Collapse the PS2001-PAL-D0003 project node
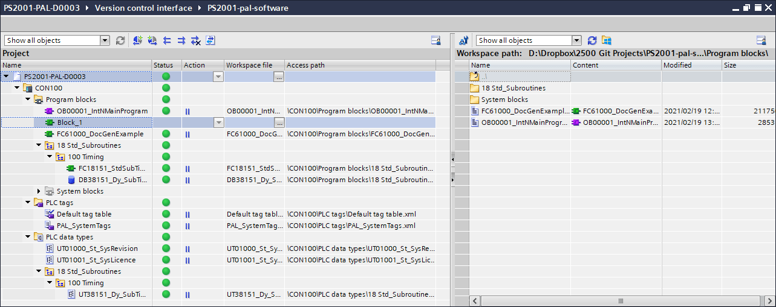 pos(6,77)
